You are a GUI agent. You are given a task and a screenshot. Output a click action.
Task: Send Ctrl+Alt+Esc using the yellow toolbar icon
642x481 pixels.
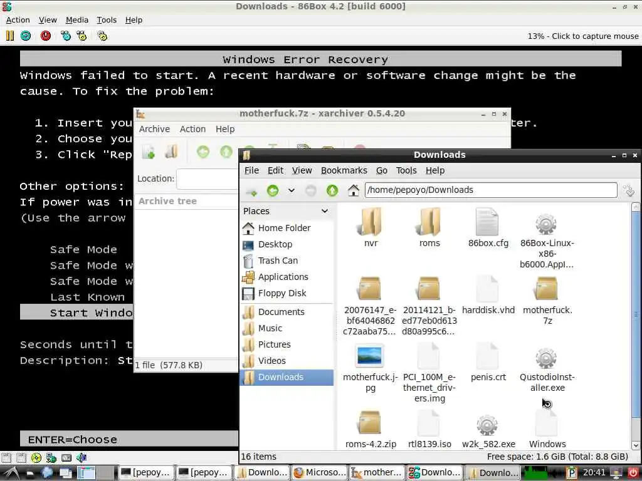tap(82, 36)
